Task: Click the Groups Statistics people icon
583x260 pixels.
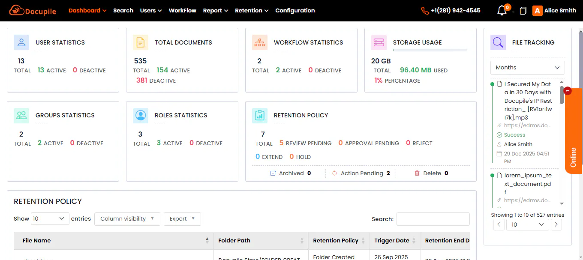Action: pyautogui.click(x=21, y=115)
